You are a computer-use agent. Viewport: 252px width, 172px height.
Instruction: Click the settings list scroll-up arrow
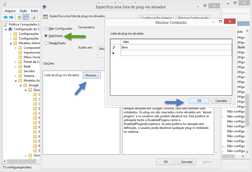(x=247, y=31)
